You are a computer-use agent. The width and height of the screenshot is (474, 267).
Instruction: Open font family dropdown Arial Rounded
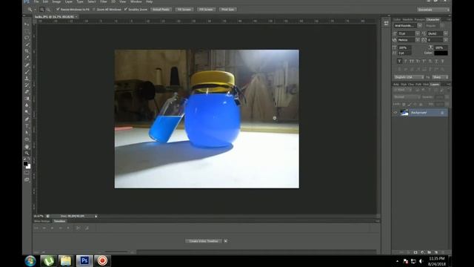click(420, 26)
